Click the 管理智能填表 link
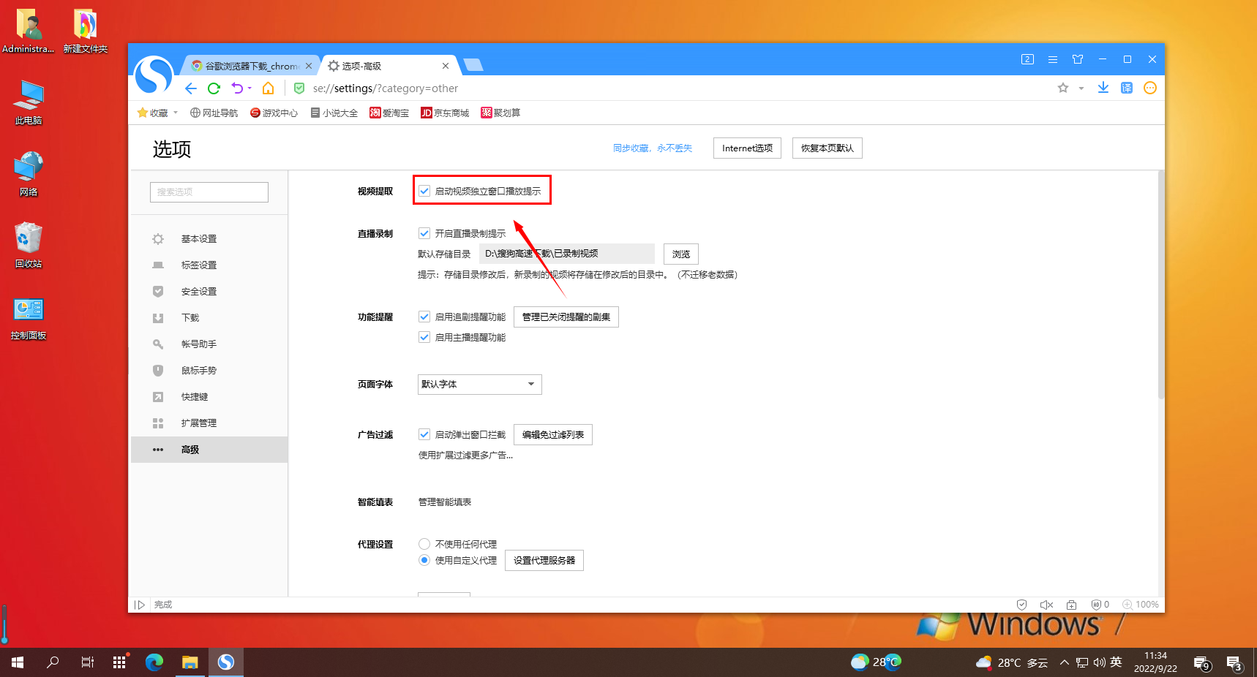 tap(445, 502)
